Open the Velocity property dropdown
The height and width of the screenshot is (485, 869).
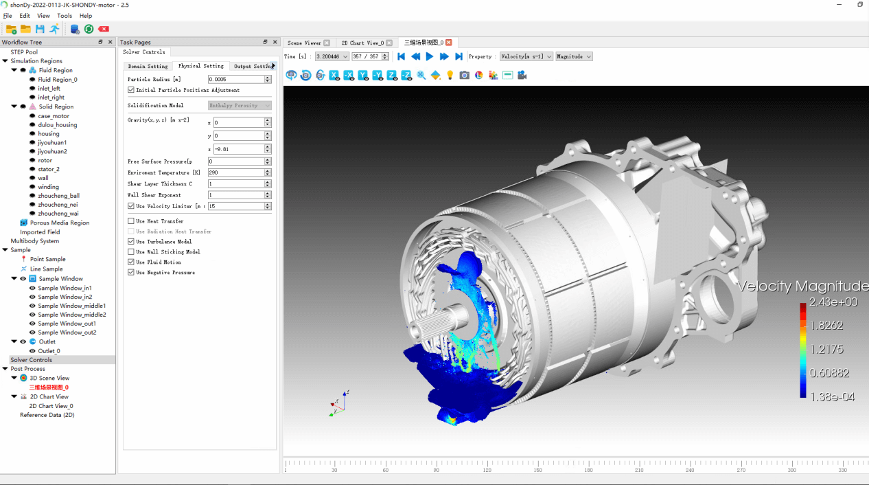(x=526, y=56)
